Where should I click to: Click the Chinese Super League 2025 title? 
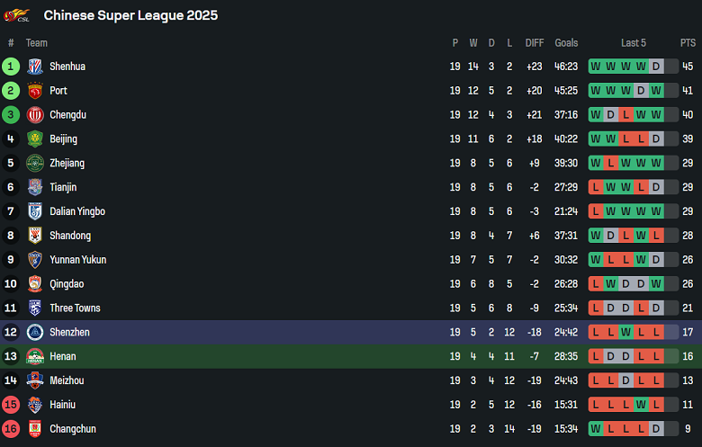(x=130, y=15)
